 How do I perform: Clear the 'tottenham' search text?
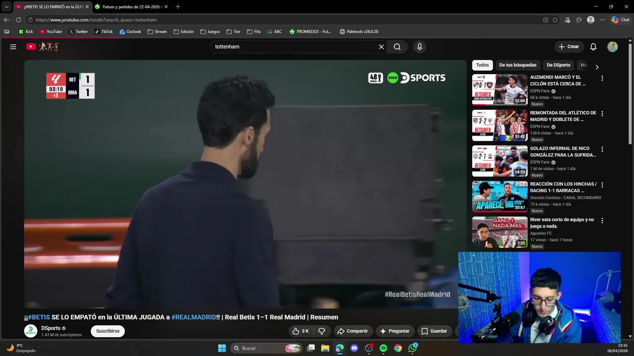click(x=381, y=46)
